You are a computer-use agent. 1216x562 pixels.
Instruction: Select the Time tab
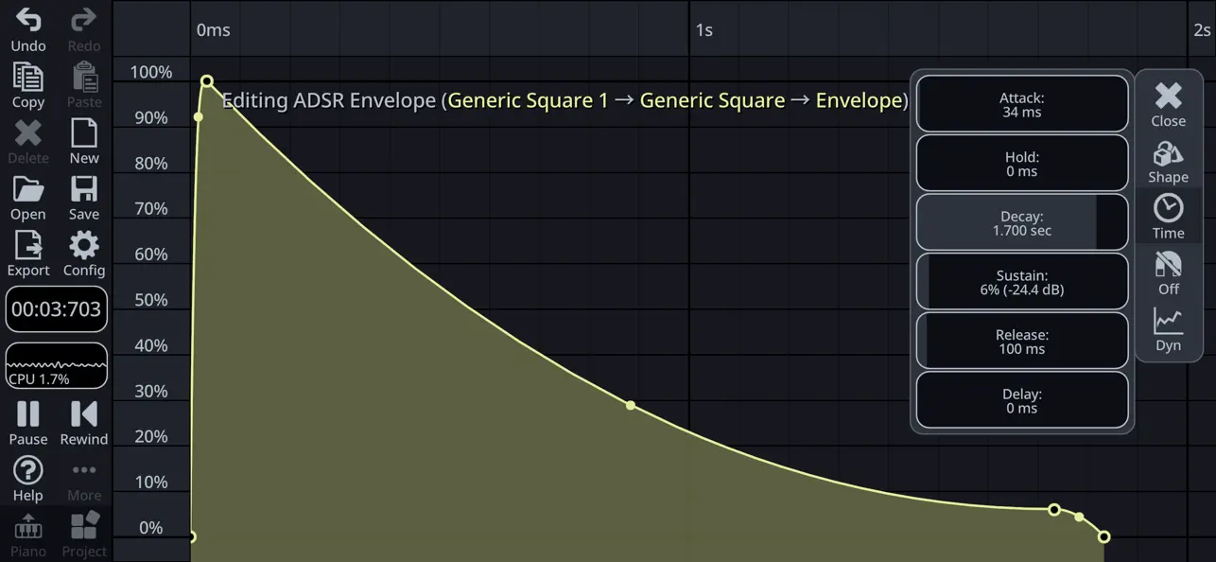1169,217
